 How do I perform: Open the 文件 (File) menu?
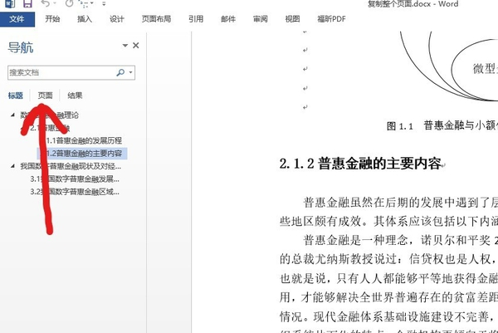[17, 19]
